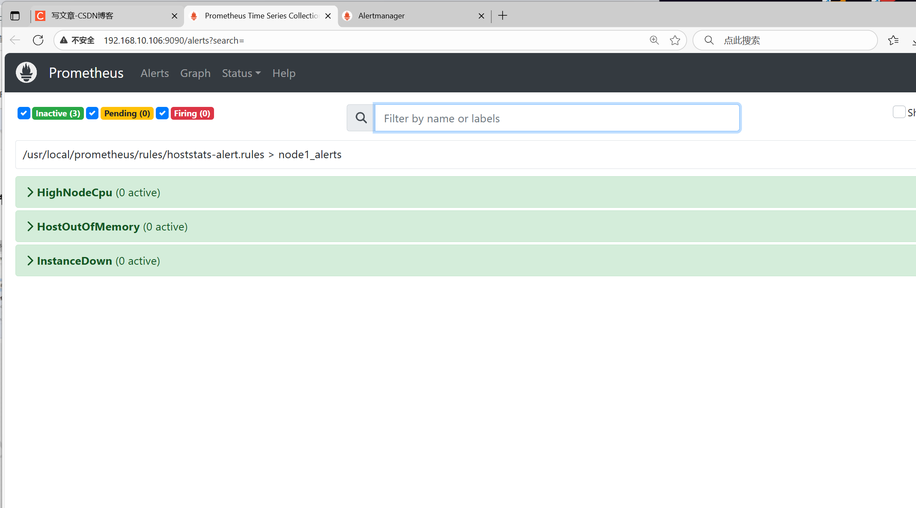
Task: Open the Help navigation link
Action: [284, 73]
